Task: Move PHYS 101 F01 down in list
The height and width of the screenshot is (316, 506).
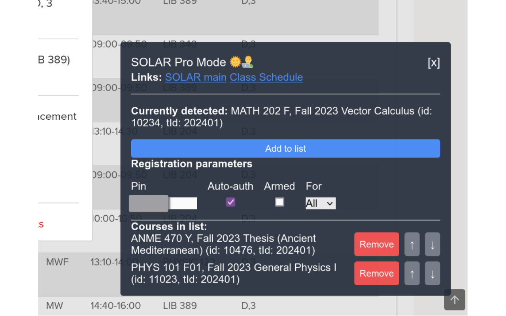Action: click(x=432, y=273)
